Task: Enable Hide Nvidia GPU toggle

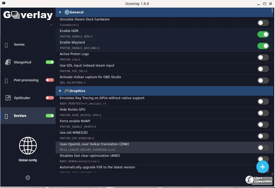Action: click(263, 113)
